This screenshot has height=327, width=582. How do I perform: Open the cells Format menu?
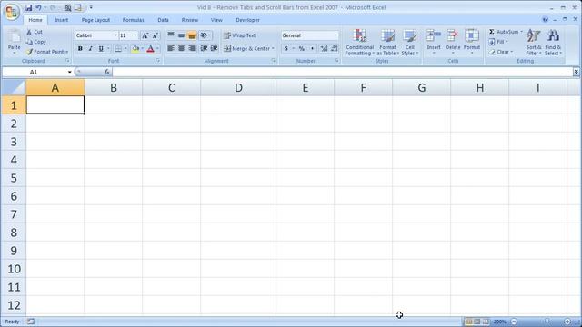coord(472,42)
